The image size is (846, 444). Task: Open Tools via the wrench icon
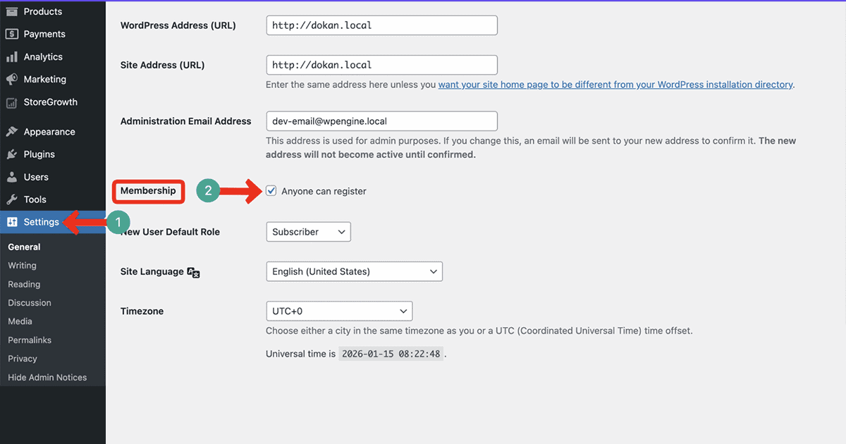click(14, 199)
